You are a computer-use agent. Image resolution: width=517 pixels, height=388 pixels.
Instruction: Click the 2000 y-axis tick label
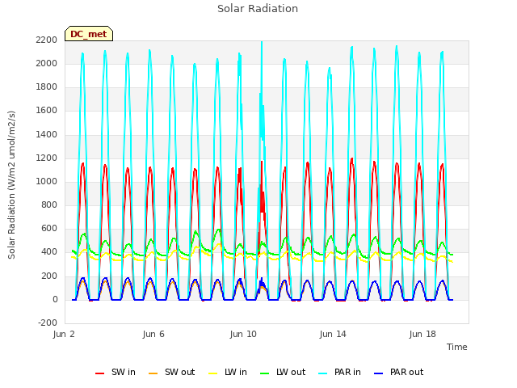click(47, 63)
